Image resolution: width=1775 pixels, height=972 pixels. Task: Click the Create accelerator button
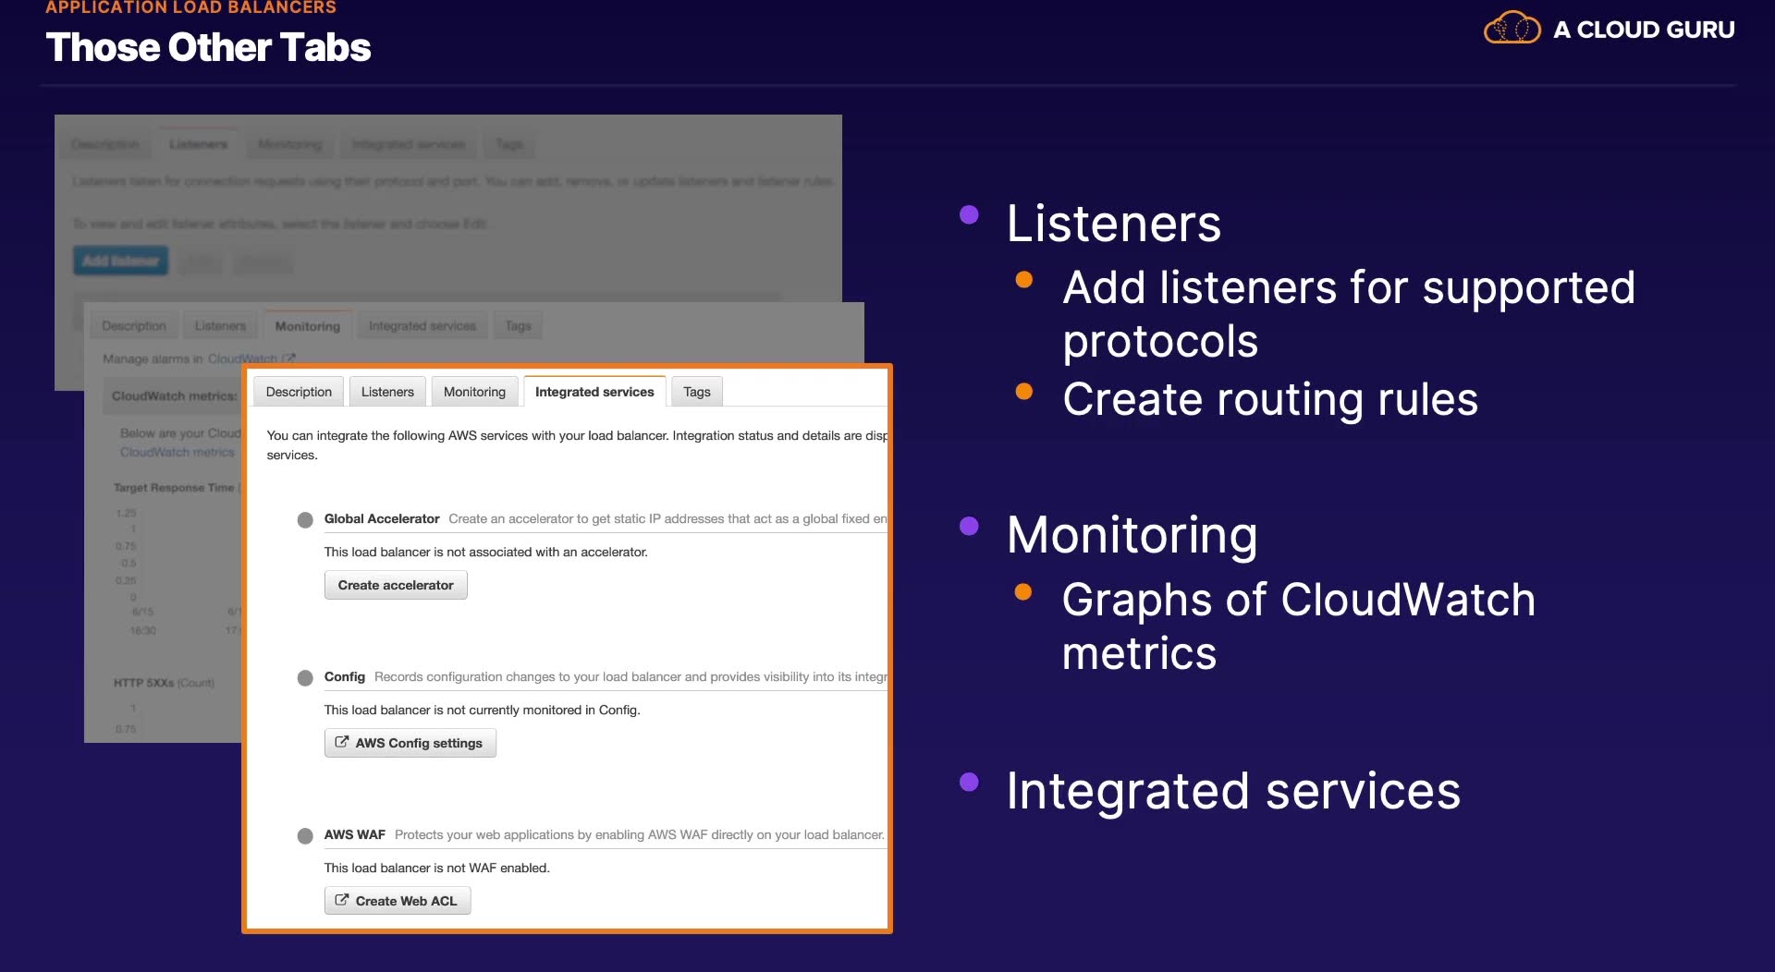pyautogui.click(x=396, y=585)
